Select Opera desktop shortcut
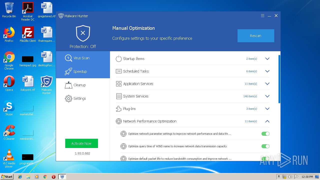Screen dimensions: 320x180 click(x=9, y=83)
